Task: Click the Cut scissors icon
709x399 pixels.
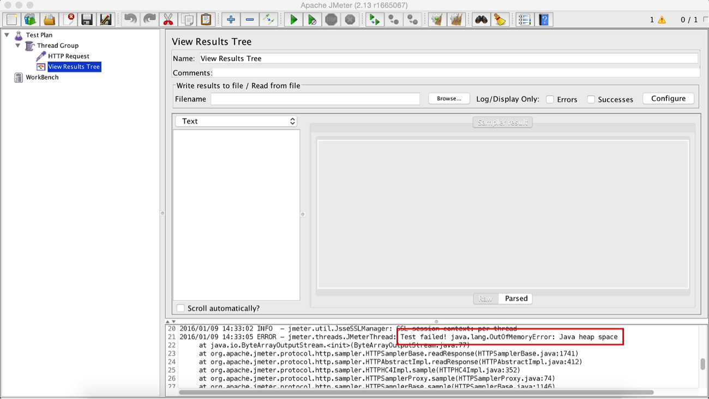Action: point(168,20)
